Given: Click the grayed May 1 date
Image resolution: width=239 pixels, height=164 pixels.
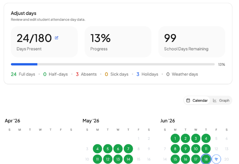Looking at the screenshot, I should (139, 138).
